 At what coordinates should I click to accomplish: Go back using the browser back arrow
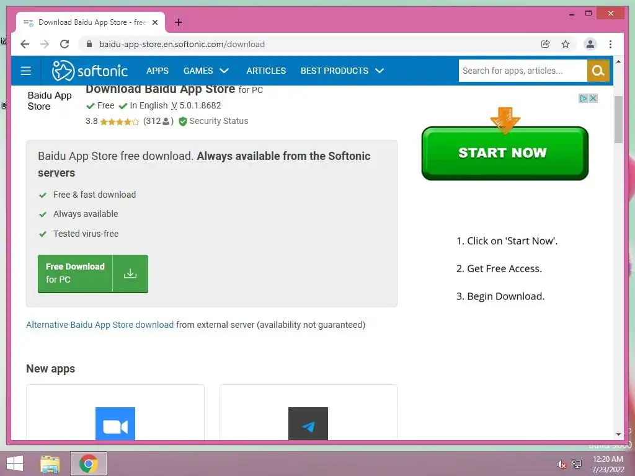click(x=25, y=44)
